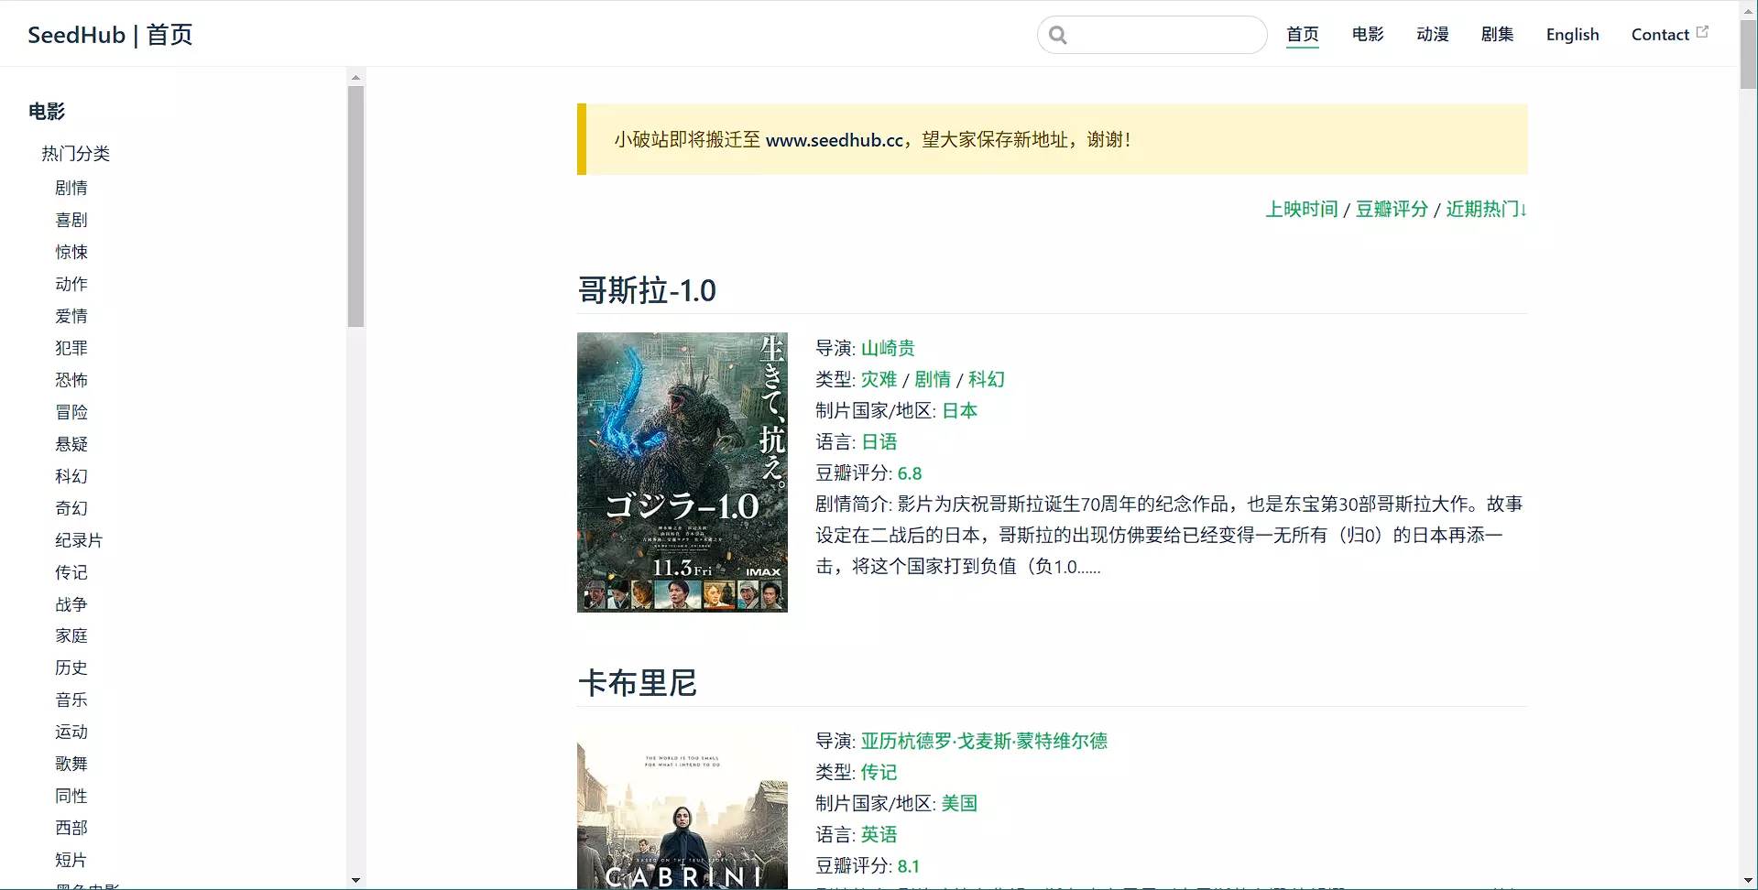Click the sidebar scroll up arrow
Viewport: 1758px width, 890px height.
[x=355, y=77]
